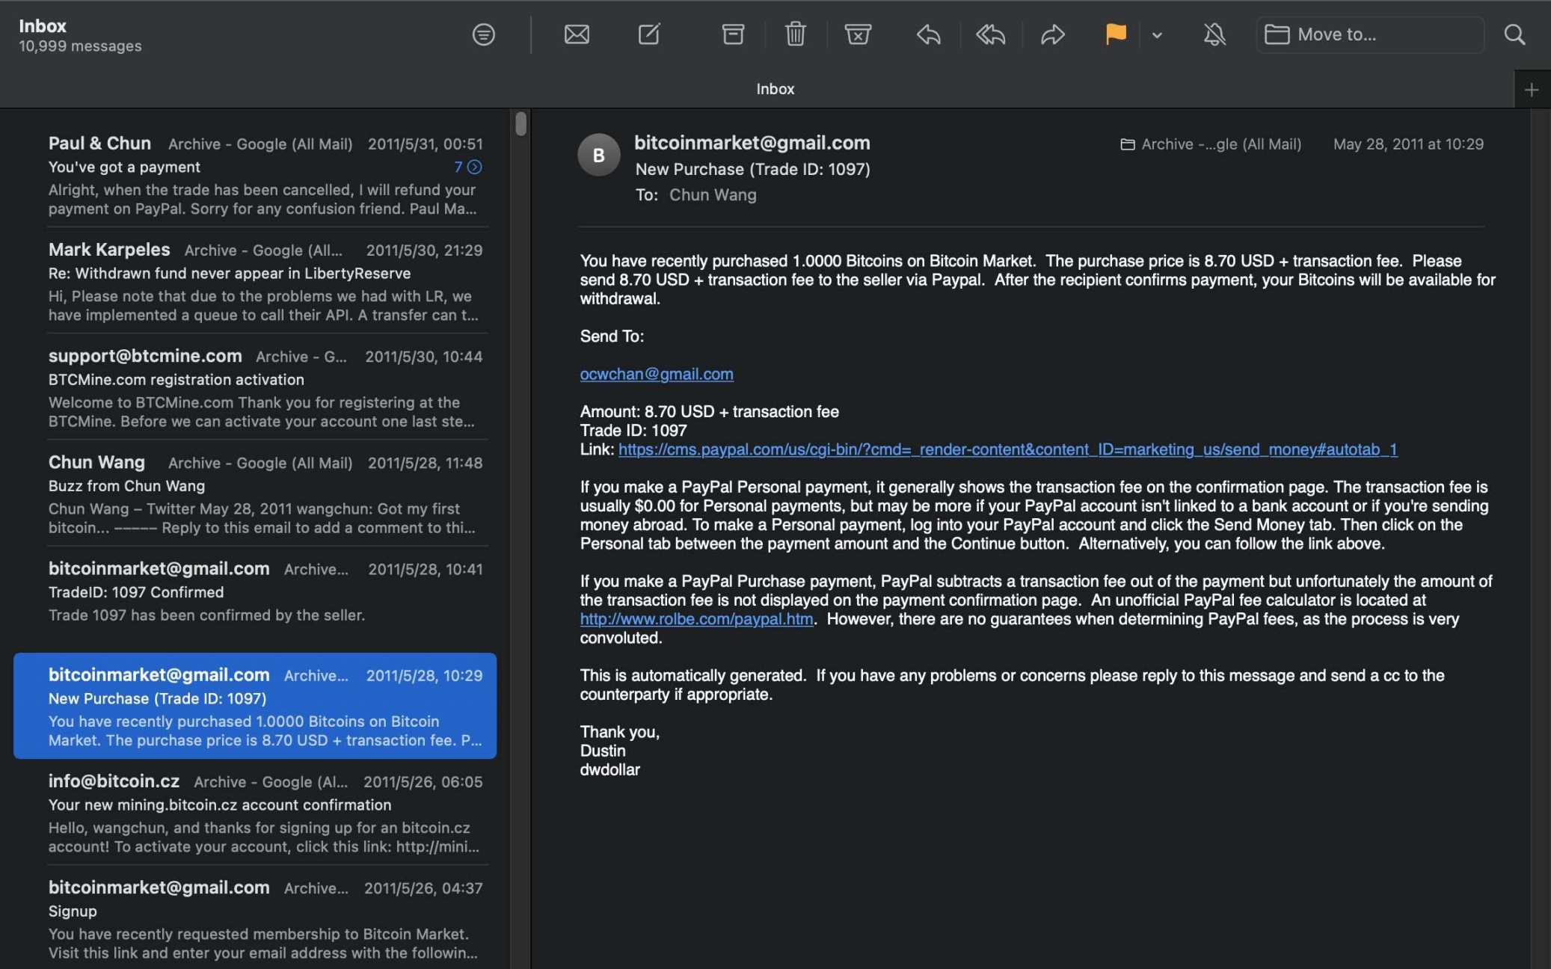Mute conversation with bell icon
Viewport: 1551px width, 969px height.
tap(1214, 34)
